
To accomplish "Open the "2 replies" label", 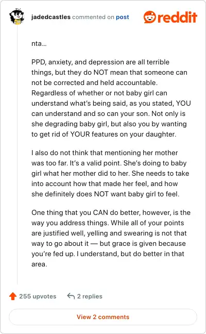I will tap(90, 296).
